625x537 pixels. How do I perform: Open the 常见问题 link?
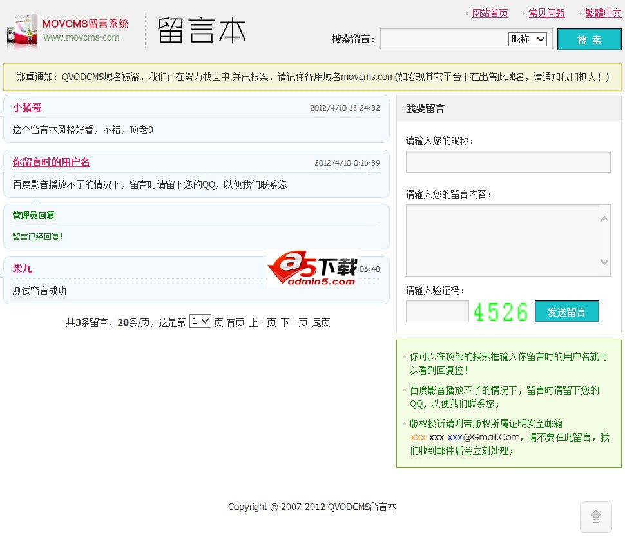point(546,13)
